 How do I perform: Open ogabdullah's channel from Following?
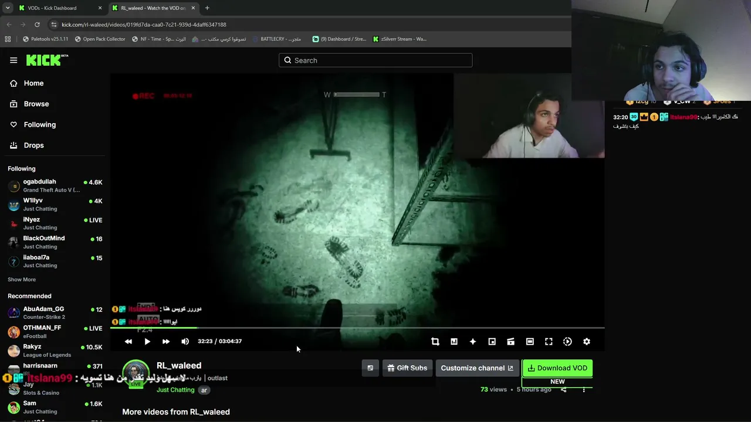point(55,186)
